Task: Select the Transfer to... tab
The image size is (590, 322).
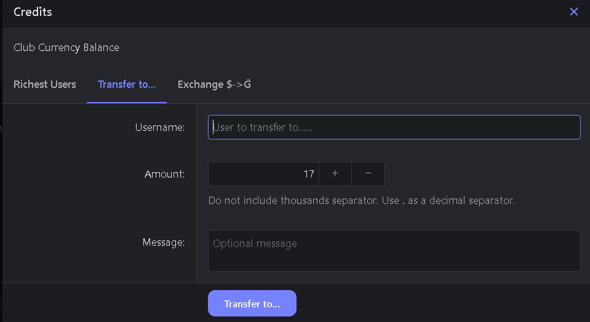Action: point(127,84)
